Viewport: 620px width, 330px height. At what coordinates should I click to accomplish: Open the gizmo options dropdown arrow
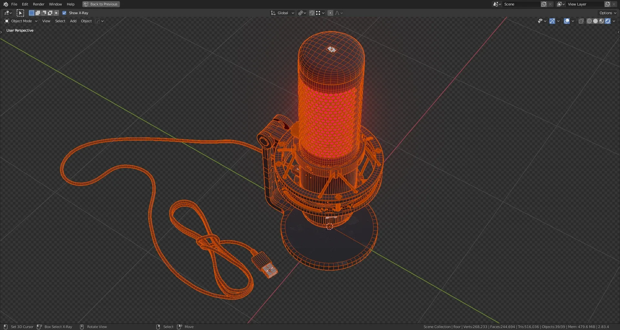558,21
